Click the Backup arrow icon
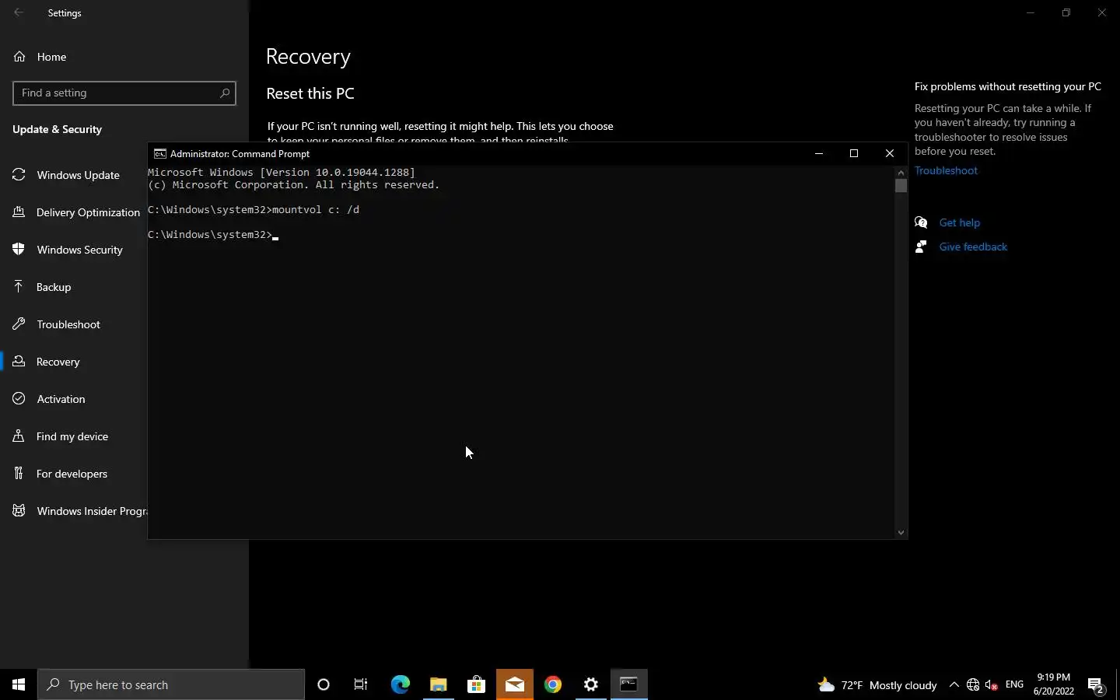 (x=19, y=287)
